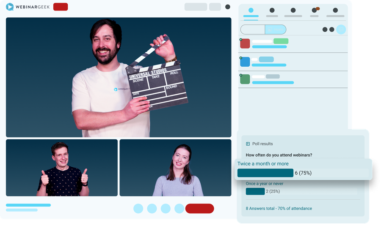The image size is (381, 239).
Task: Click the red participant avatar
Action: click(245, 43)
